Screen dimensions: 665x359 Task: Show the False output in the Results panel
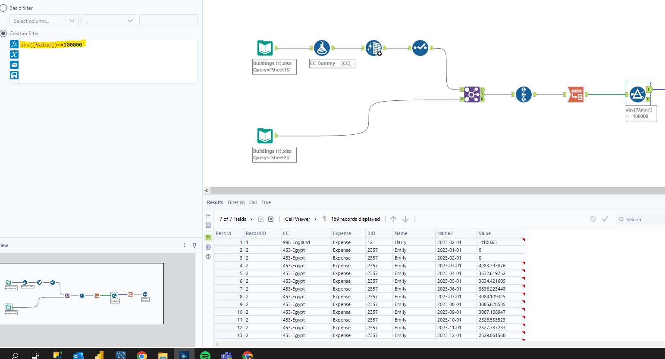coord(208,247)
